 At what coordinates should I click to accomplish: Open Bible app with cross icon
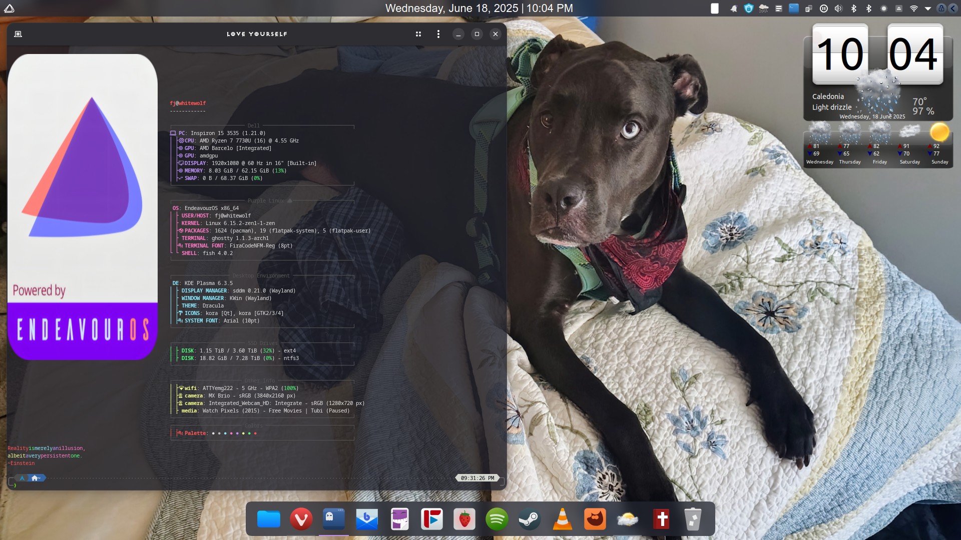tap(661, 519)
